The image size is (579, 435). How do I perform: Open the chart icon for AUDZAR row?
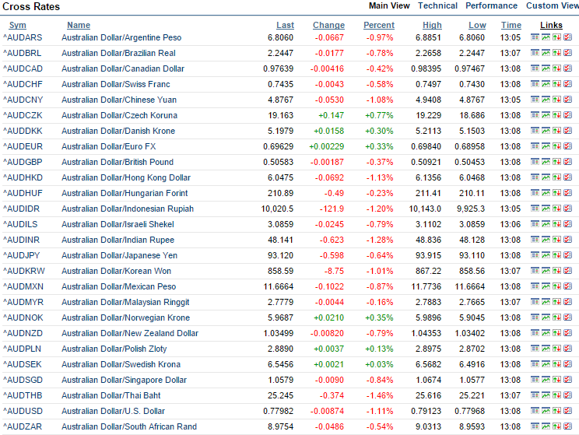click(x=546, y=426)
